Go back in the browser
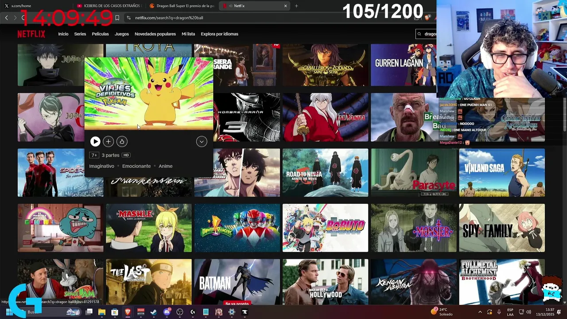This screenshot has height=319, width=567. [x=6, y=18]
